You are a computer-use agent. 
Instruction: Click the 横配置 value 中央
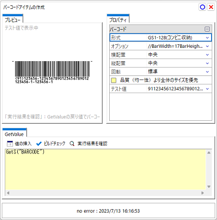153,55
